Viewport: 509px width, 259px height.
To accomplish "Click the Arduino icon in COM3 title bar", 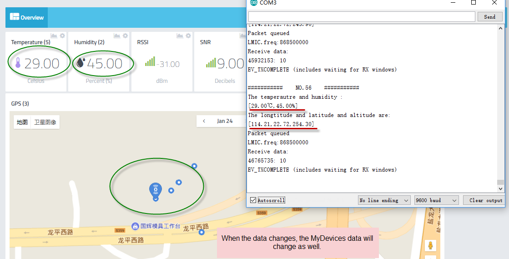I will (x=253, y=3).
